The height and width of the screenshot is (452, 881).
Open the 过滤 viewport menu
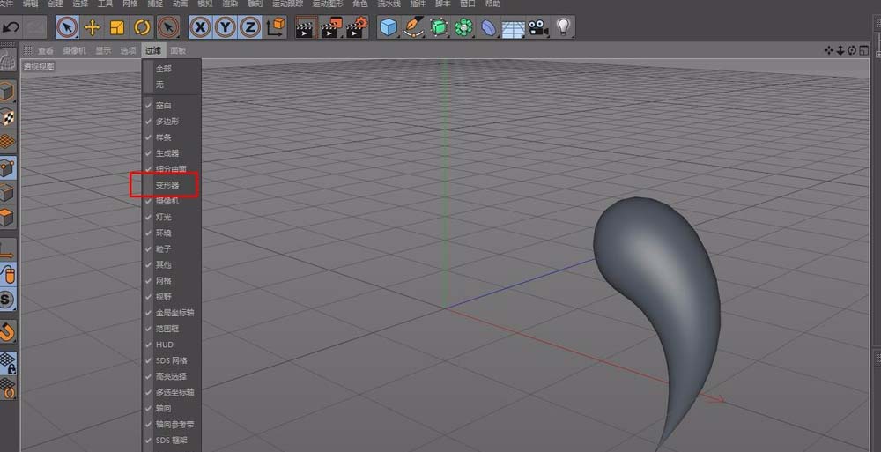pyautogui.click(x=154, y=51)
